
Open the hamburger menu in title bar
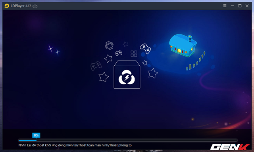pos(225,6)
